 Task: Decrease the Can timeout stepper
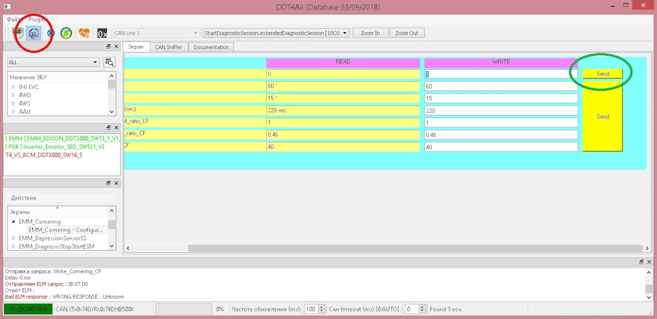[x=423, y=311]
